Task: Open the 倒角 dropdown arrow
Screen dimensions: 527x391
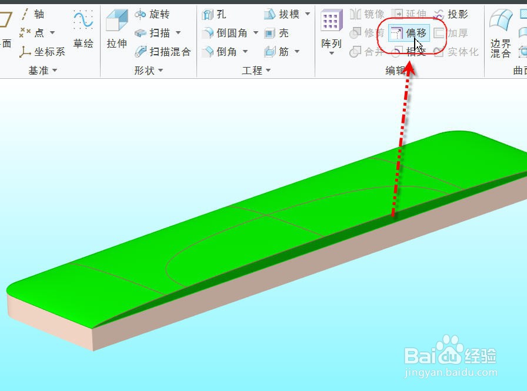Action: pos(245,52)
